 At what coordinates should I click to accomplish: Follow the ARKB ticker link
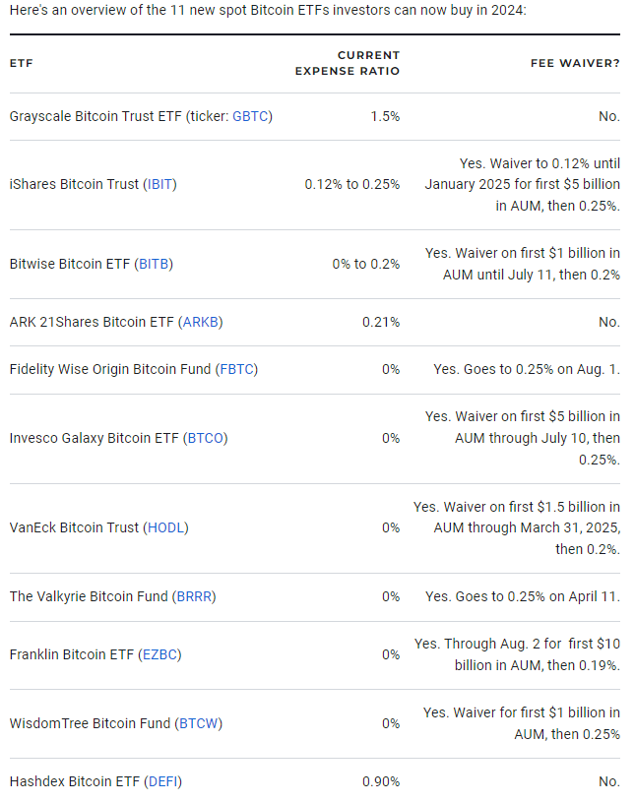pos(202,322)
